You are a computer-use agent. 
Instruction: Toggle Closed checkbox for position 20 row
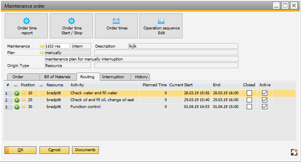click(x=250, y=100)
